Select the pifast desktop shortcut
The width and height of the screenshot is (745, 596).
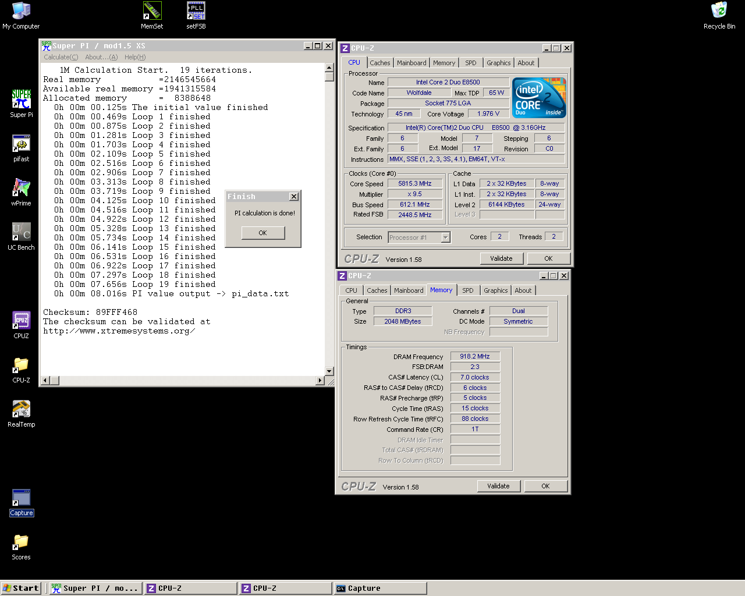22,148
